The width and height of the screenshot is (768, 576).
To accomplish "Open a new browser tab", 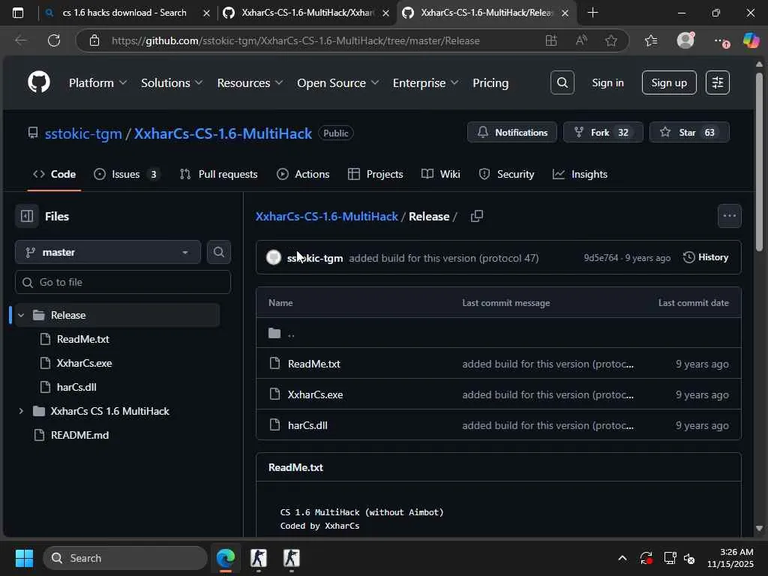I will [x=592, y=13].
